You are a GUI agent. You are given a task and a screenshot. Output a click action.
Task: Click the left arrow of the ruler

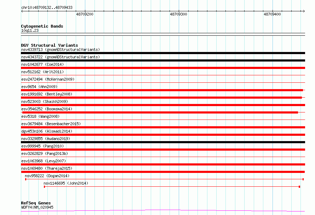point(22,11)
